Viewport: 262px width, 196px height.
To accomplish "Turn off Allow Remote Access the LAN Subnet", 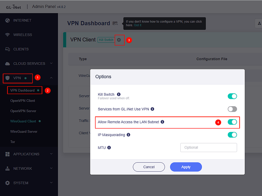I will pos(232,122).
